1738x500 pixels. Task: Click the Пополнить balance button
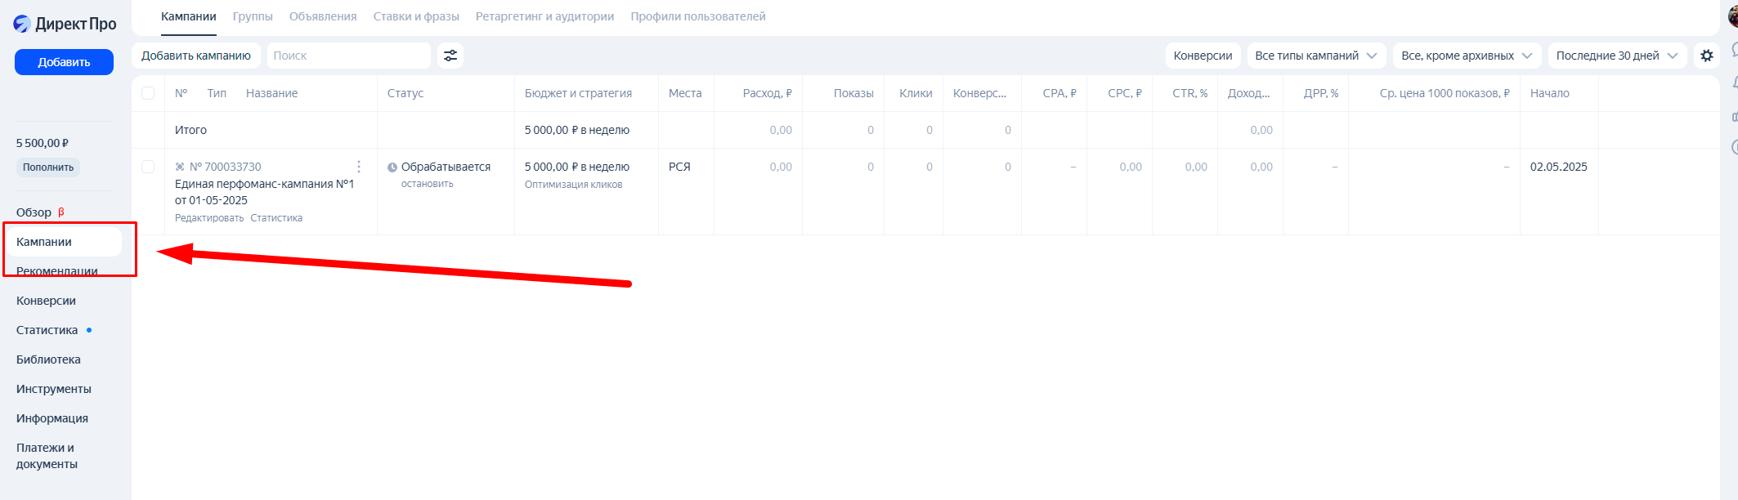pos(48,167)
